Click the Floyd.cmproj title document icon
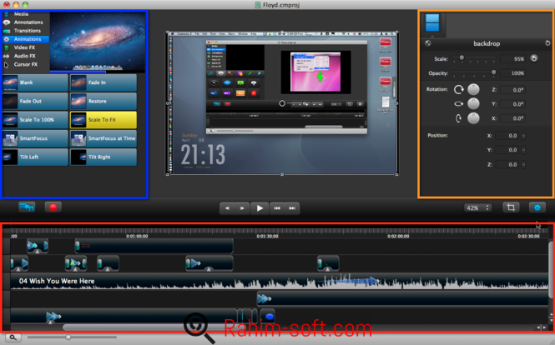This screenshot has height=345, width=555. tap(258, 5)
